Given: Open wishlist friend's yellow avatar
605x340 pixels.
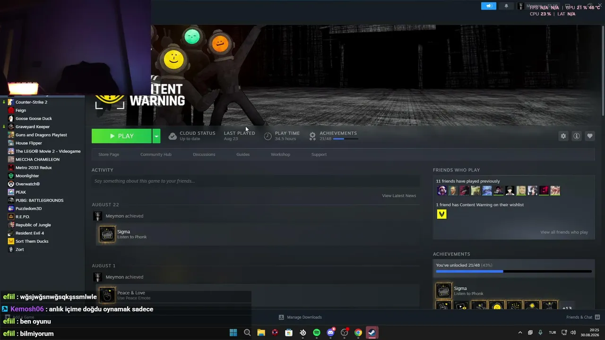Looking at the screenshot, I should pyautogui.click(x=441, y=214).
